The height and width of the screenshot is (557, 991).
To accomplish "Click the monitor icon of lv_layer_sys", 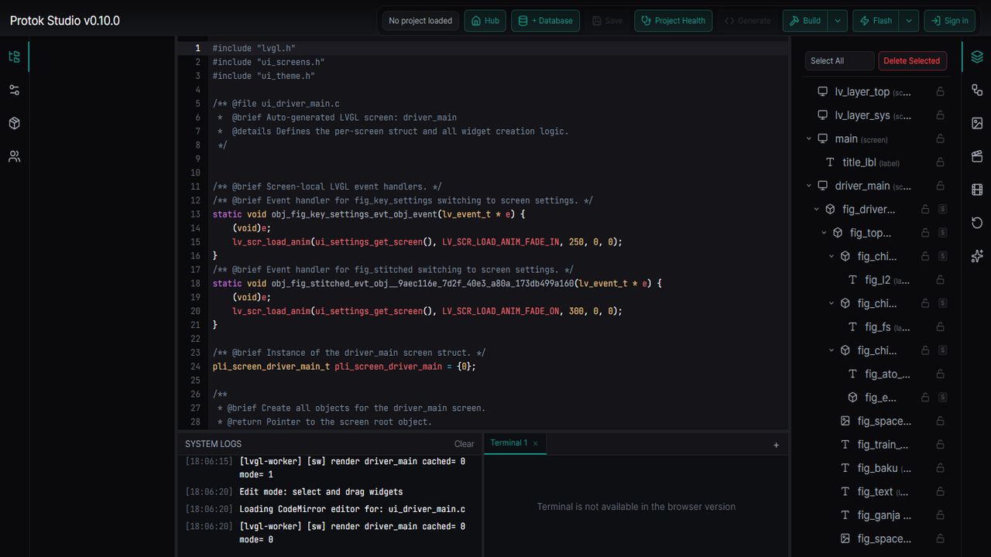I will click(x=823, y=115).
